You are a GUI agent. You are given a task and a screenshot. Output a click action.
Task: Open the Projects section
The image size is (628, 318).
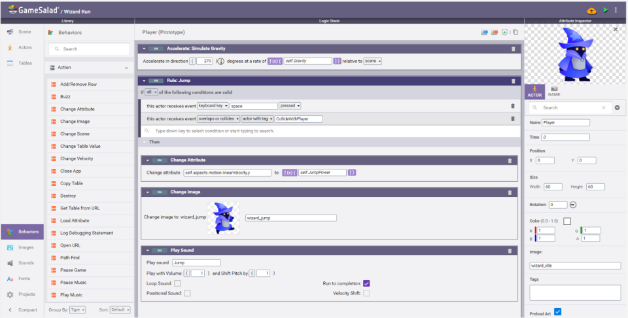pyautogui.click(x=22, y=294)
